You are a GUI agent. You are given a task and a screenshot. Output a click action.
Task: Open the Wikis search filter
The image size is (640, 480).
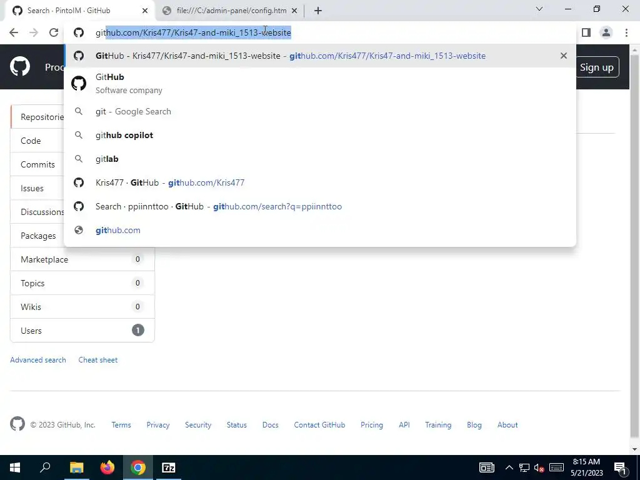[82, 306]
